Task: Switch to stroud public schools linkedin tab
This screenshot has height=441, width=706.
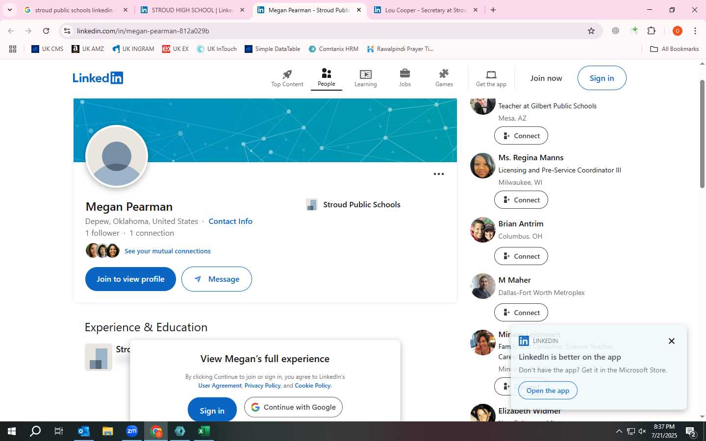Action: (x=76, y=10)
